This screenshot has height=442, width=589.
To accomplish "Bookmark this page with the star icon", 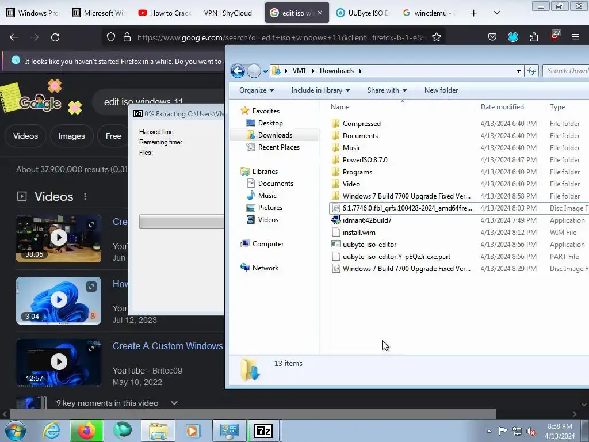I will coord(436,37).
